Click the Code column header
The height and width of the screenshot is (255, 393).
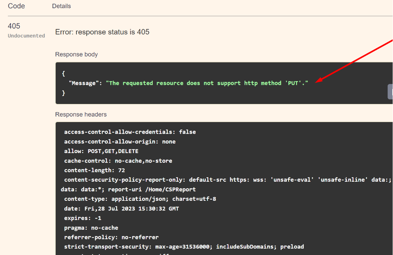tap(16, 6)
